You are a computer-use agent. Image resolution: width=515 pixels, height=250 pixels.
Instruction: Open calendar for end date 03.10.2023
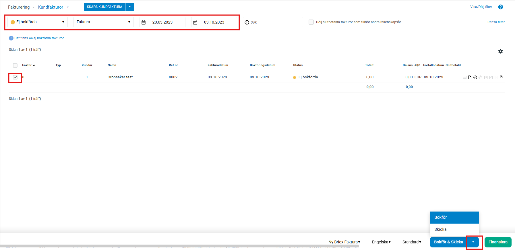click(x=195, y=22)
